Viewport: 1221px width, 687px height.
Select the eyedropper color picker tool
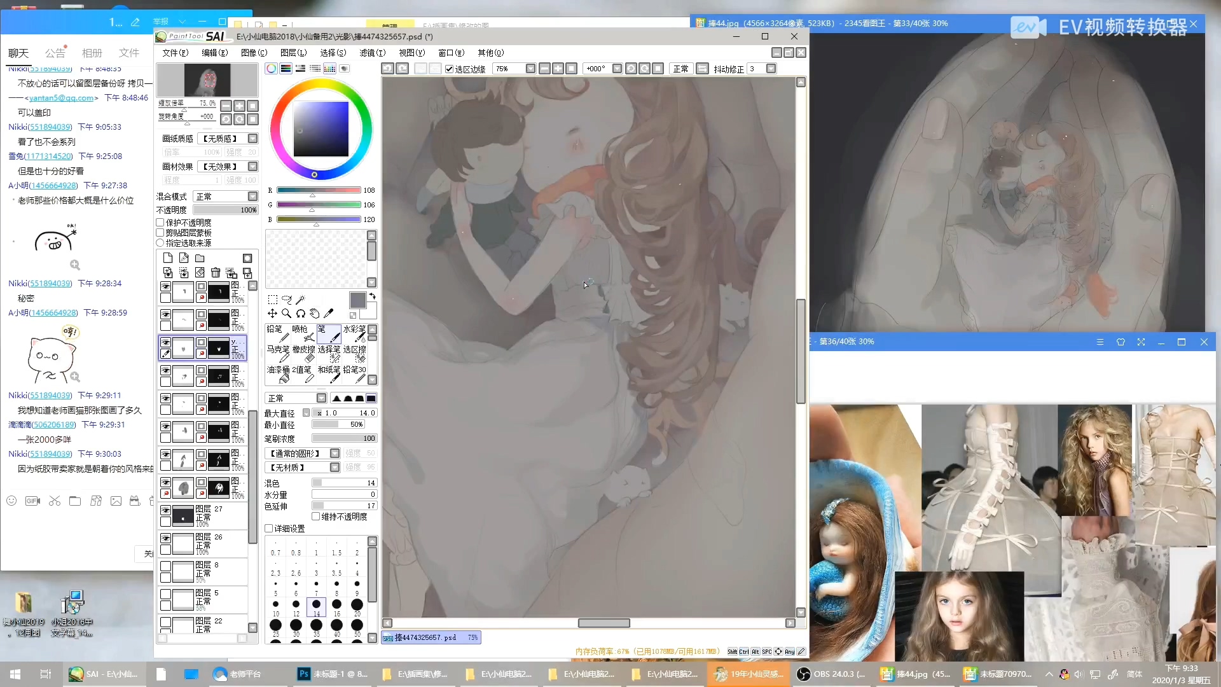329,314
